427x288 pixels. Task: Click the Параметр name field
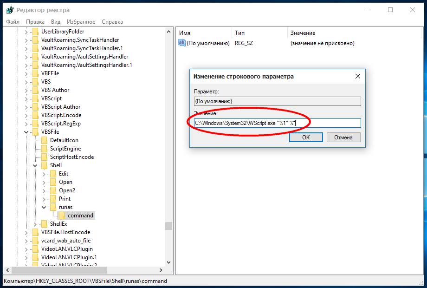pos(277,101)
